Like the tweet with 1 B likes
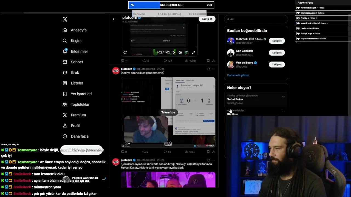351x197 pixels. pyautogui.click(x=167, y=152)
